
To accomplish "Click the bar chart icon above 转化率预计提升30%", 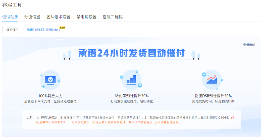I will [131, 80].
